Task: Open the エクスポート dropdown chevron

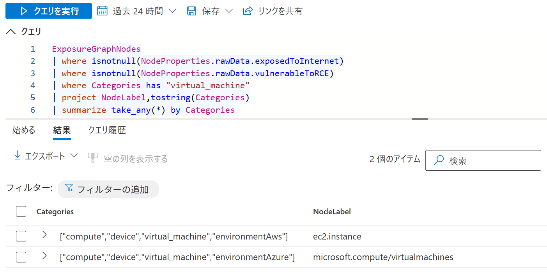Action: (x=74, y=156)
